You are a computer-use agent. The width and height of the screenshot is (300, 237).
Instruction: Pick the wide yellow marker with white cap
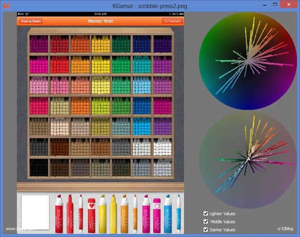pos(103,214)
